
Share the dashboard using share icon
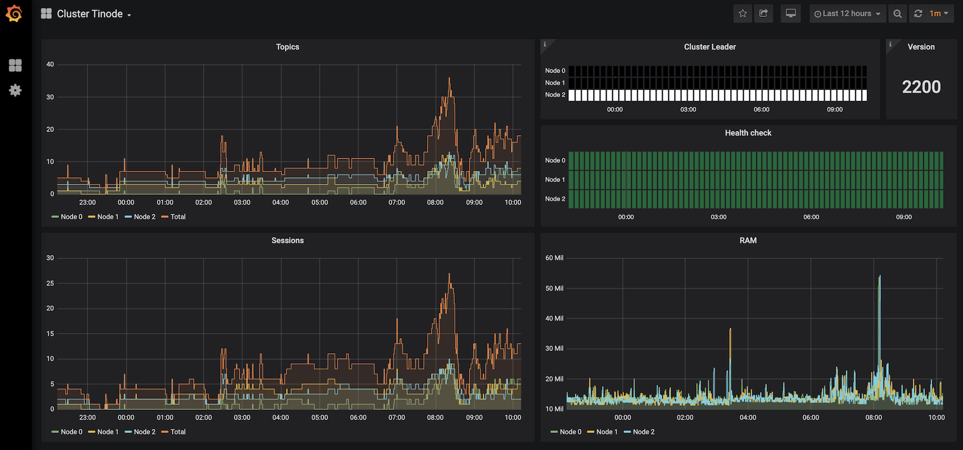pos(764,14)
